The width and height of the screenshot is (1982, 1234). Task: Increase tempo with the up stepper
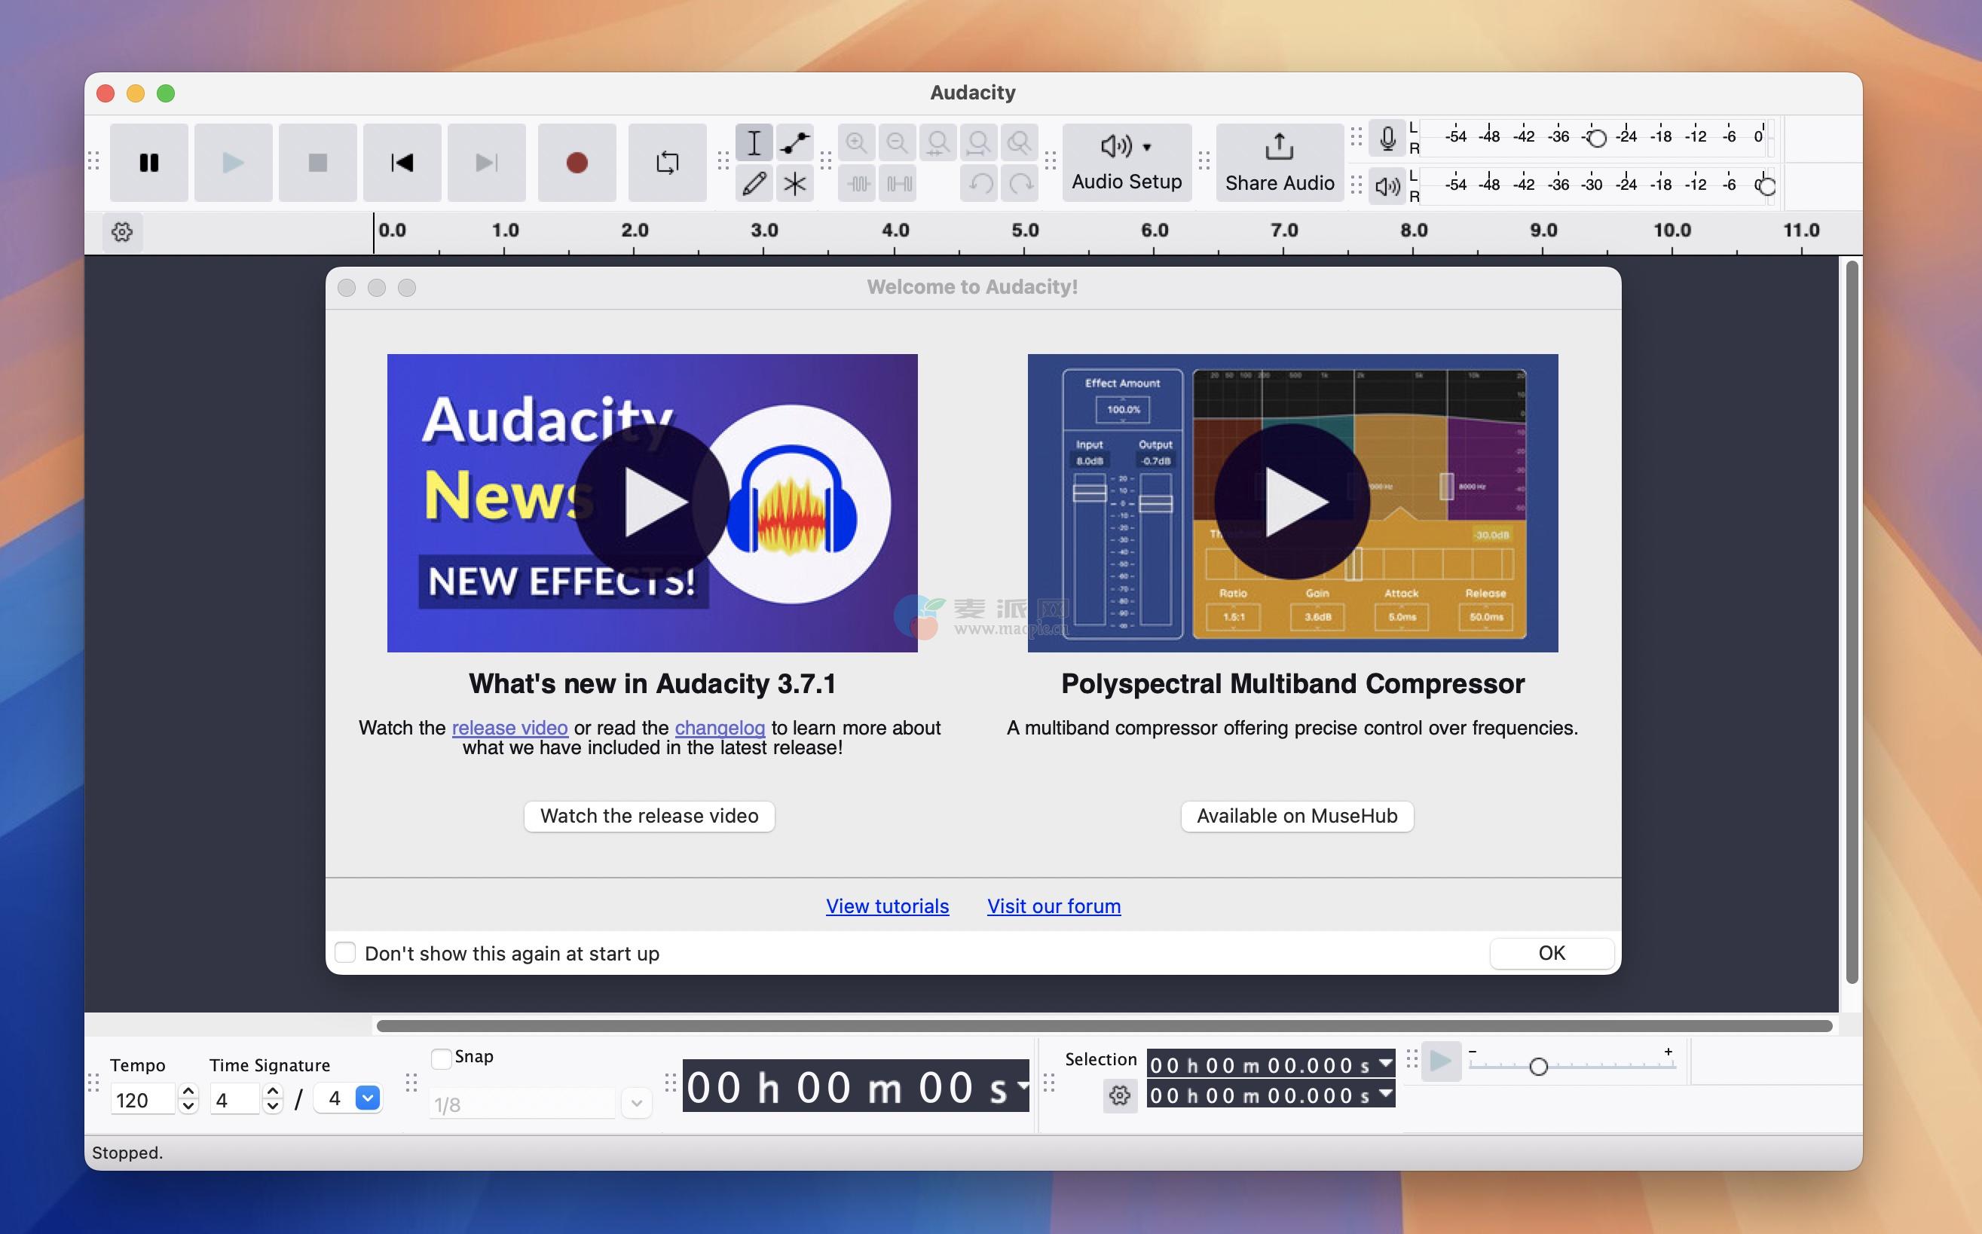pos(188,1090)
